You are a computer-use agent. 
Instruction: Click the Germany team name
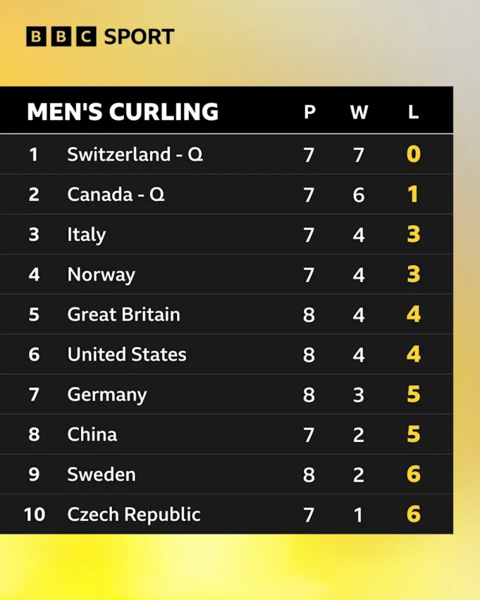[x=107, y=394]
